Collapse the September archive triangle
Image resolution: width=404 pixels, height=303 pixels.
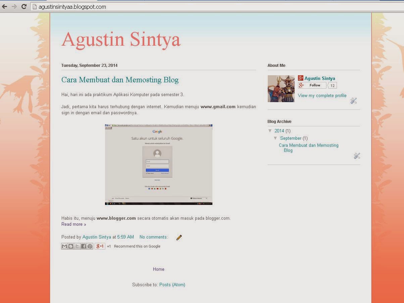(275, 138)
